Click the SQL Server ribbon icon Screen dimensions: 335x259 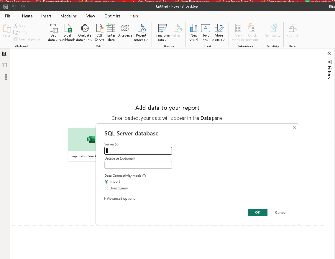(100, 32)
